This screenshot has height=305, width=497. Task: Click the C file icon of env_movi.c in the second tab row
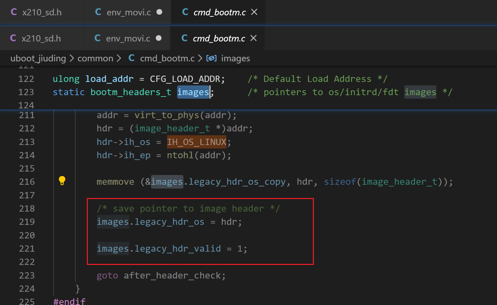click(x=98, y=38)
